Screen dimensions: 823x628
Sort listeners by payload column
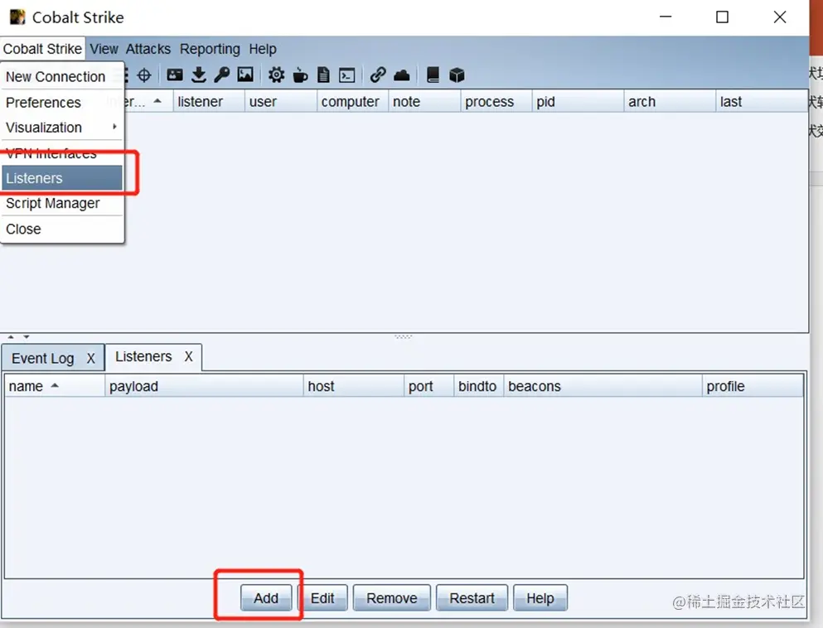204,386
